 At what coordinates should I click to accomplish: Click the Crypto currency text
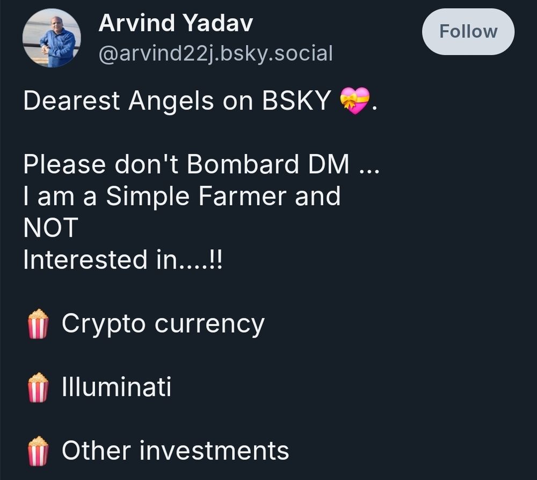(163, 325)
